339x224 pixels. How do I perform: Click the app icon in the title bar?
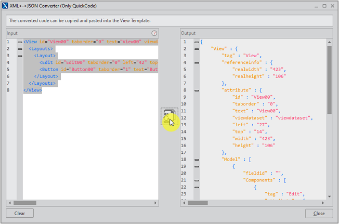pos(5,6)
